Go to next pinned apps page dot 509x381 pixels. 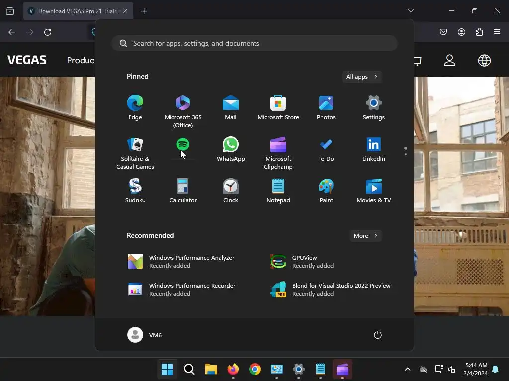[x=406, y=154]
